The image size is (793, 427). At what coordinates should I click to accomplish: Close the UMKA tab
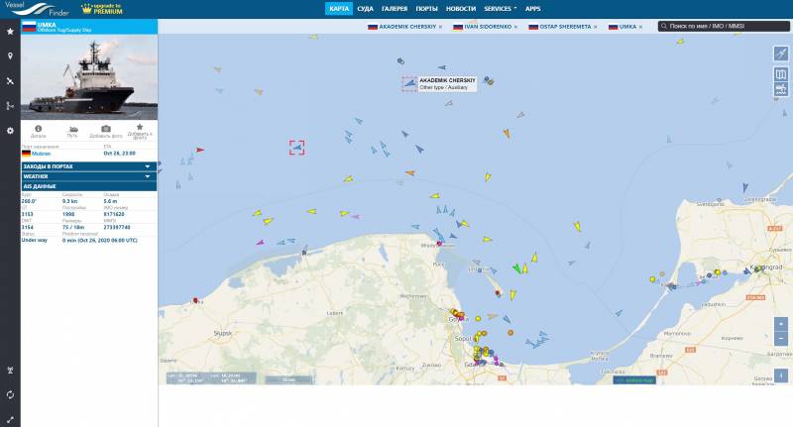[x=640, y=27]
